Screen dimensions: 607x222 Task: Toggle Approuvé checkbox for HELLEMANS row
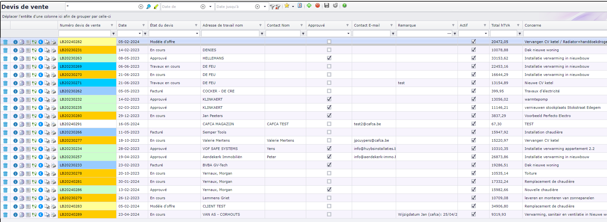click(329, 58)
